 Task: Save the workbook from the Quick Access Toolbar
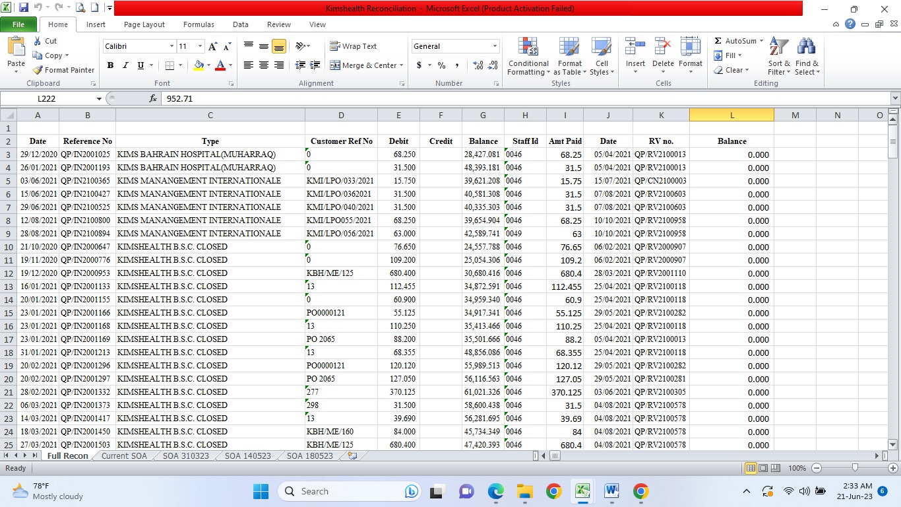click(24, 9)
